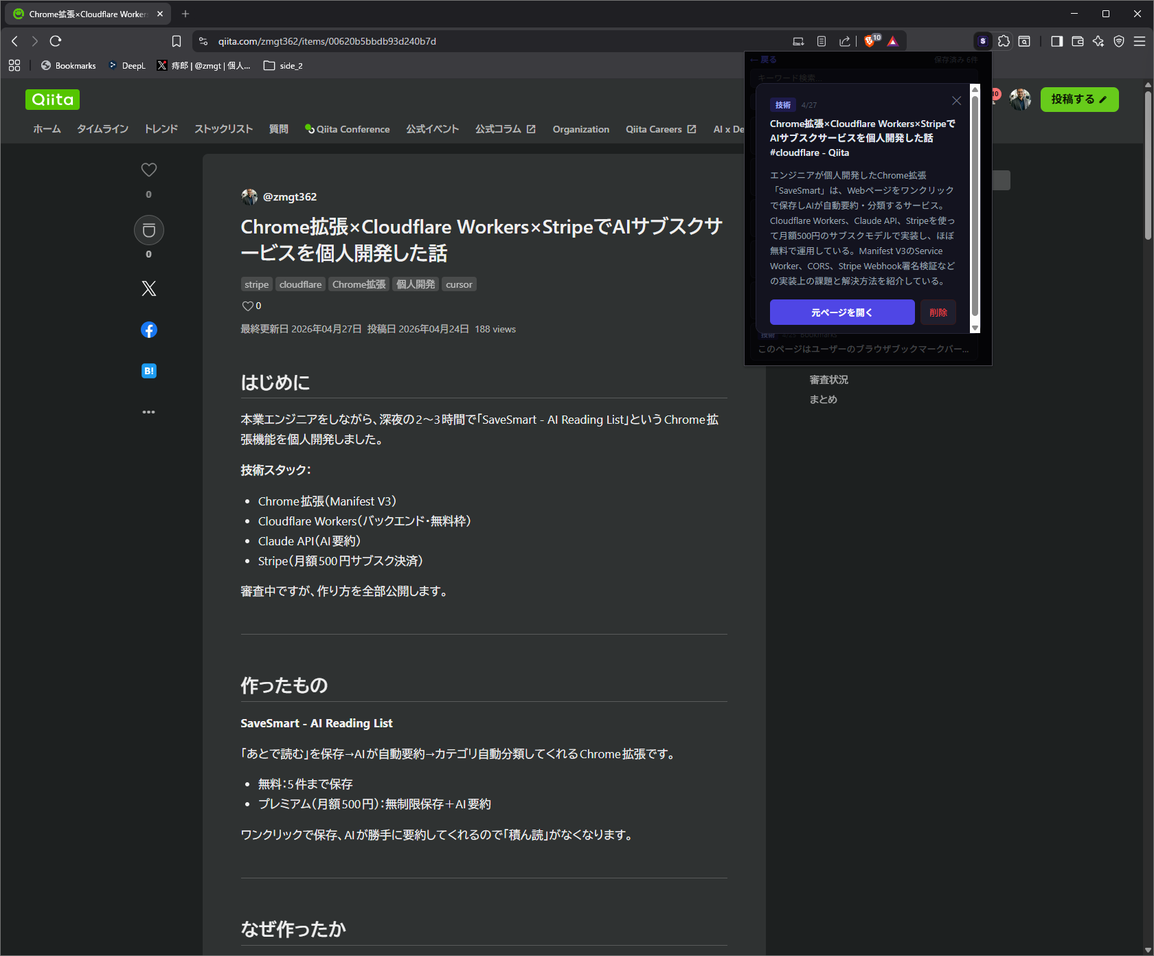Open site settings icon beside URL
Viewport: 1154px width, 956px height.
(203, 41)
